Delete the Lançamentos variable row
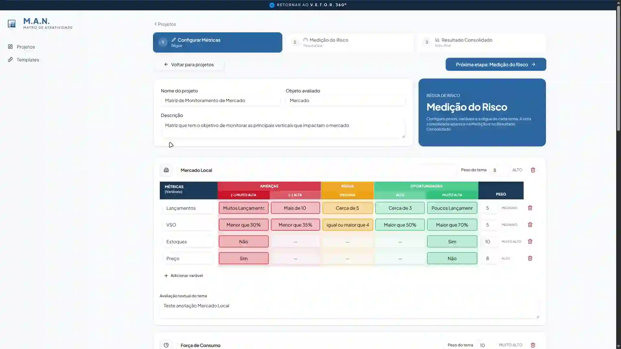Viewport: 621px width, 349px height. [x=530, y=208]
